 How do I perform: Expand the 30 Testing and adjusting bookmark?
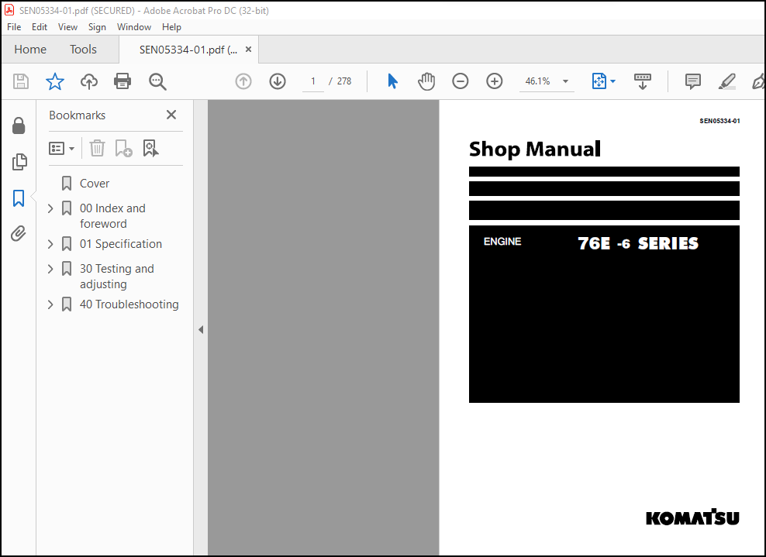point(50,269)
